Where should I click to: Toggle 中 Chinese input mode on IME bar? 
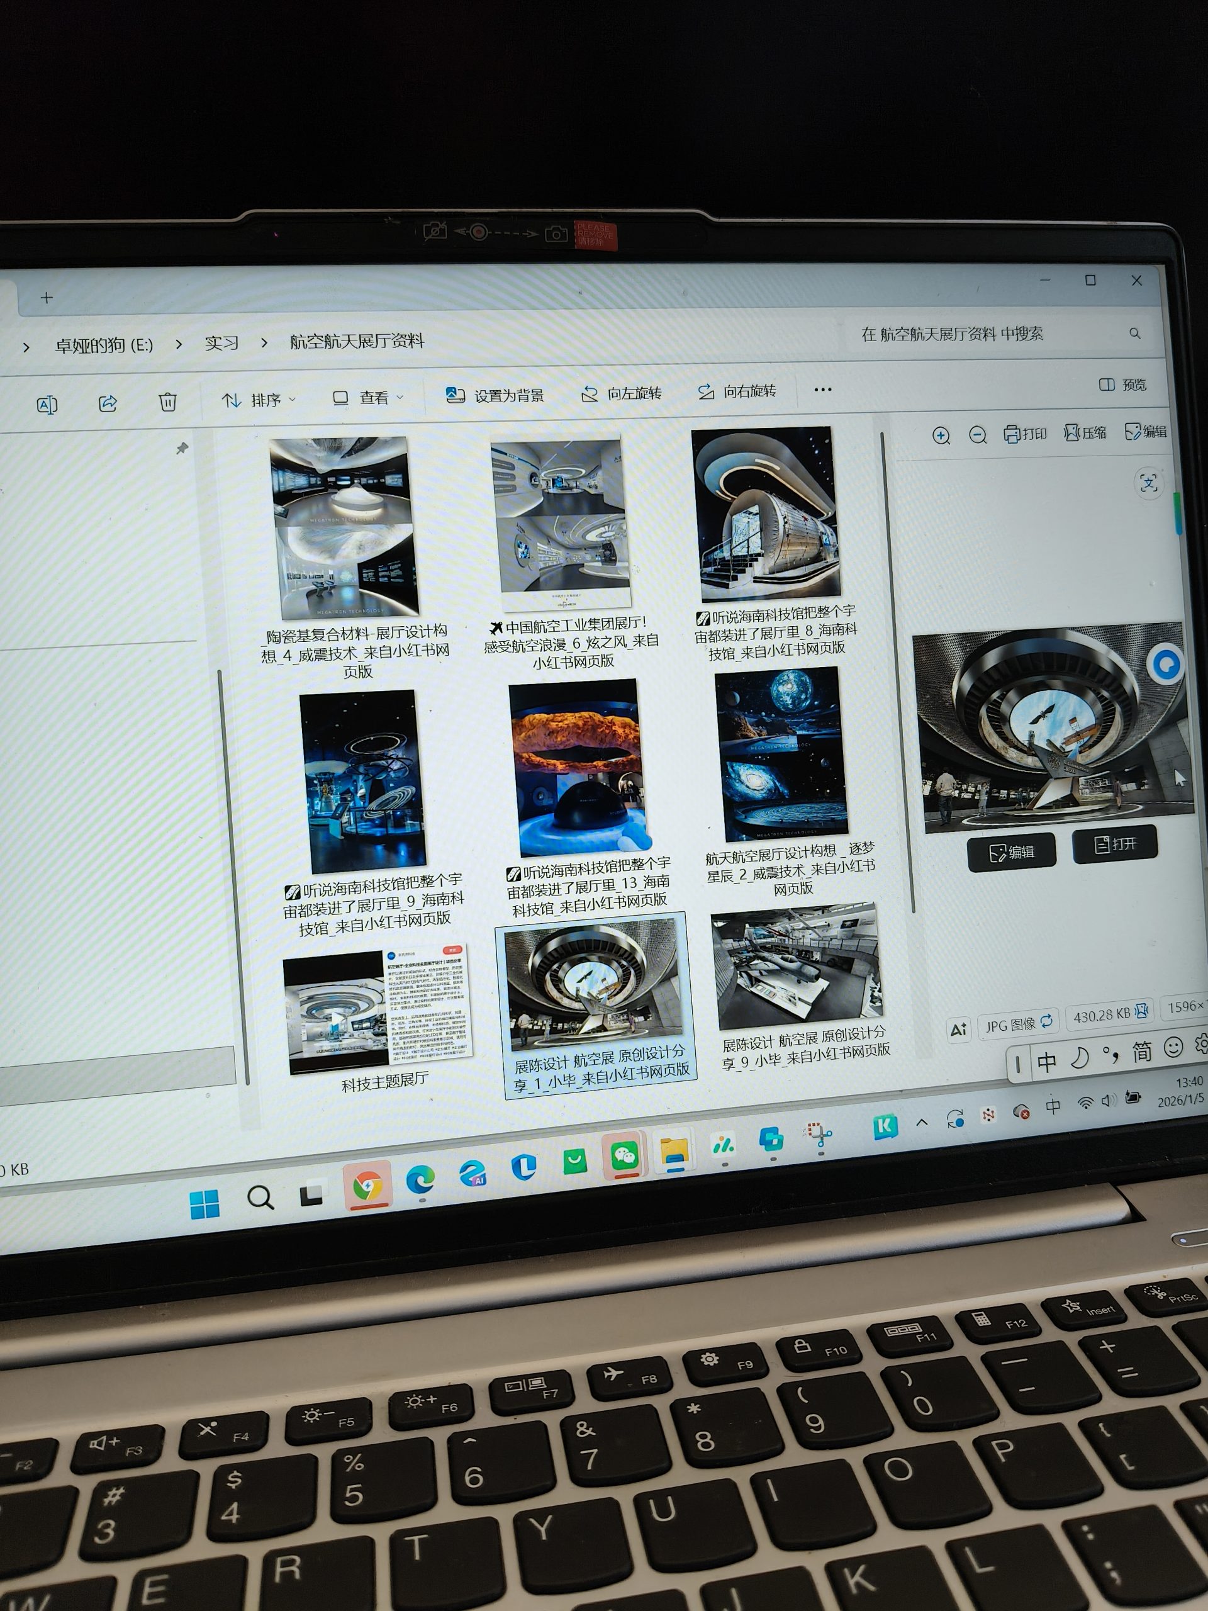1047,1062
